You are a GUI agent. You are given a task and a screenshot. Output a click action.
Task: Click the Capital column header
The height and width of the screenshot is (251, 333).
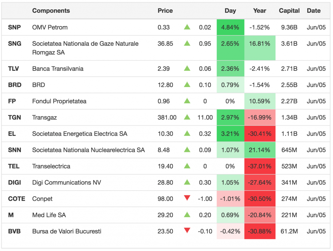pos(289,11)
